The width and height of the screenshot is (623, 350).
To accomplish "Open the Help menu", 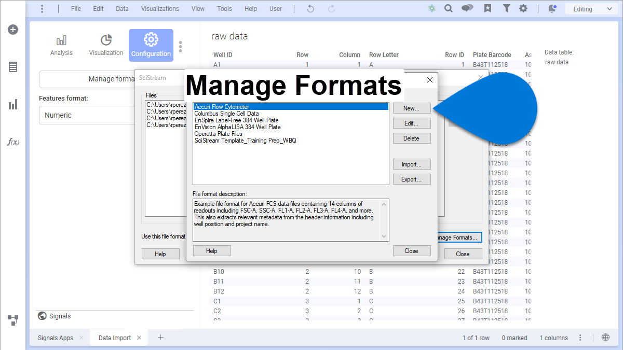I will click(x=251, y=9).
